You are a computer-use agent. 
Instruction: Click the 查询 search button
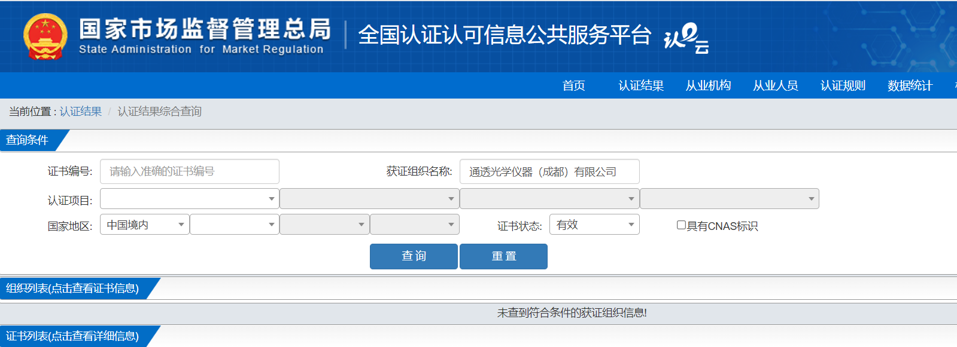click(414, 256)
